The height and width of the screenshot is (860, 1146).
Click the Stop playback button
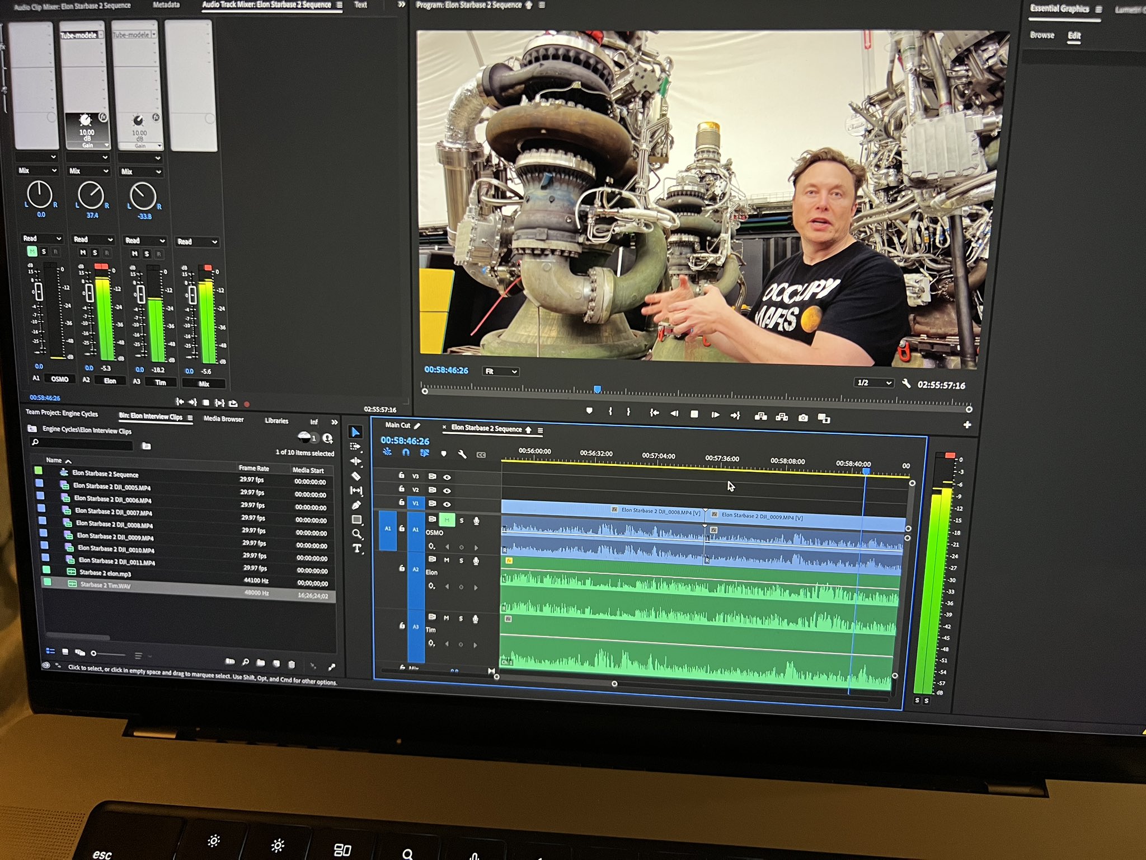coord(694,414)
